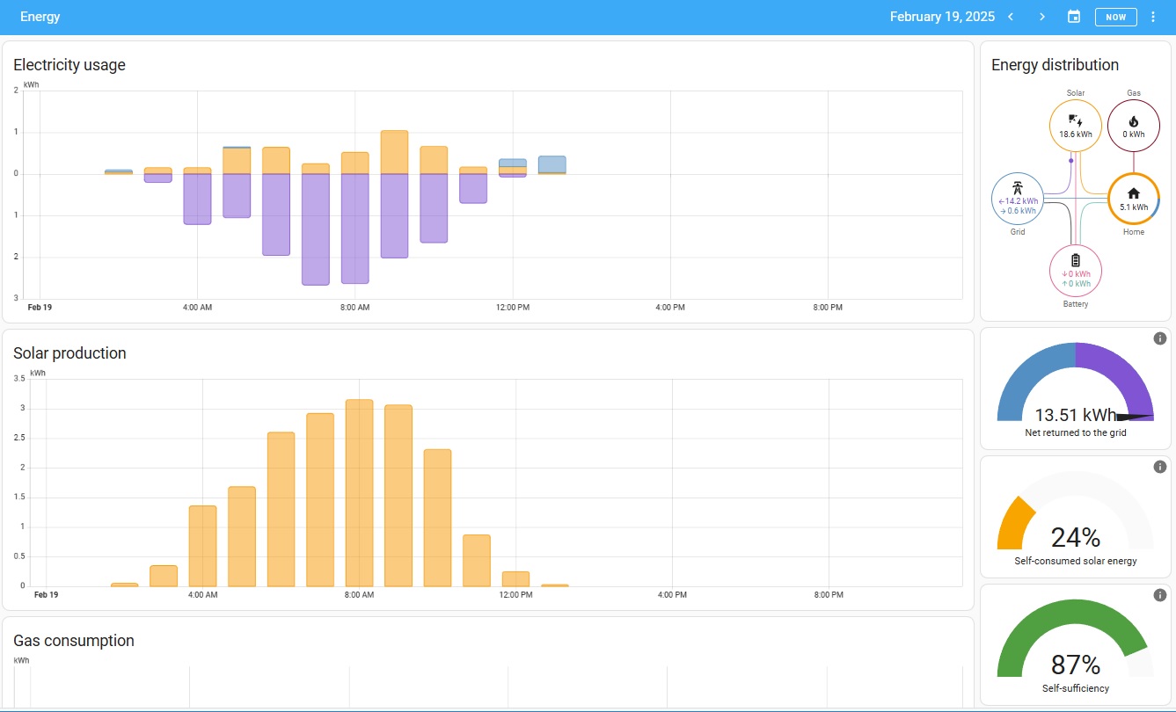
Task: Show info for Net returned to grid gauge
Action: pyautogui.click(x=1159, y=338)
